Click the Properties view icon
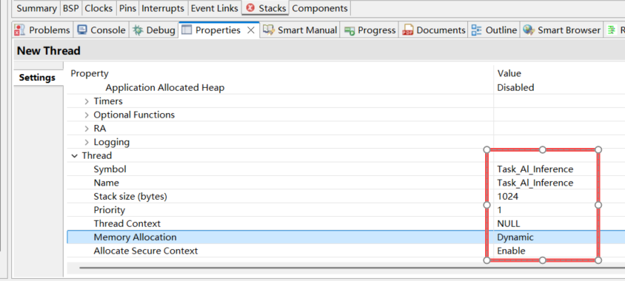This screenshot has height=281, width=625. click(186, 30)
